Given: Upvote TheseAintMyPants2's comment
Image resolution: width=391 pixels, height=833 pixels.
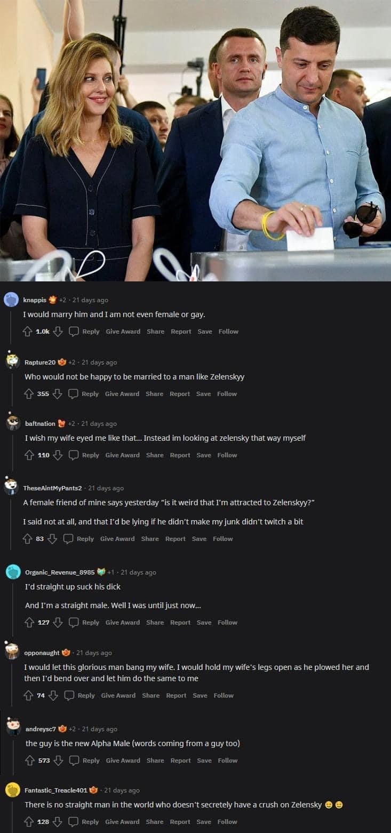Looking at the screenshot, I should (x=28, y=539).
